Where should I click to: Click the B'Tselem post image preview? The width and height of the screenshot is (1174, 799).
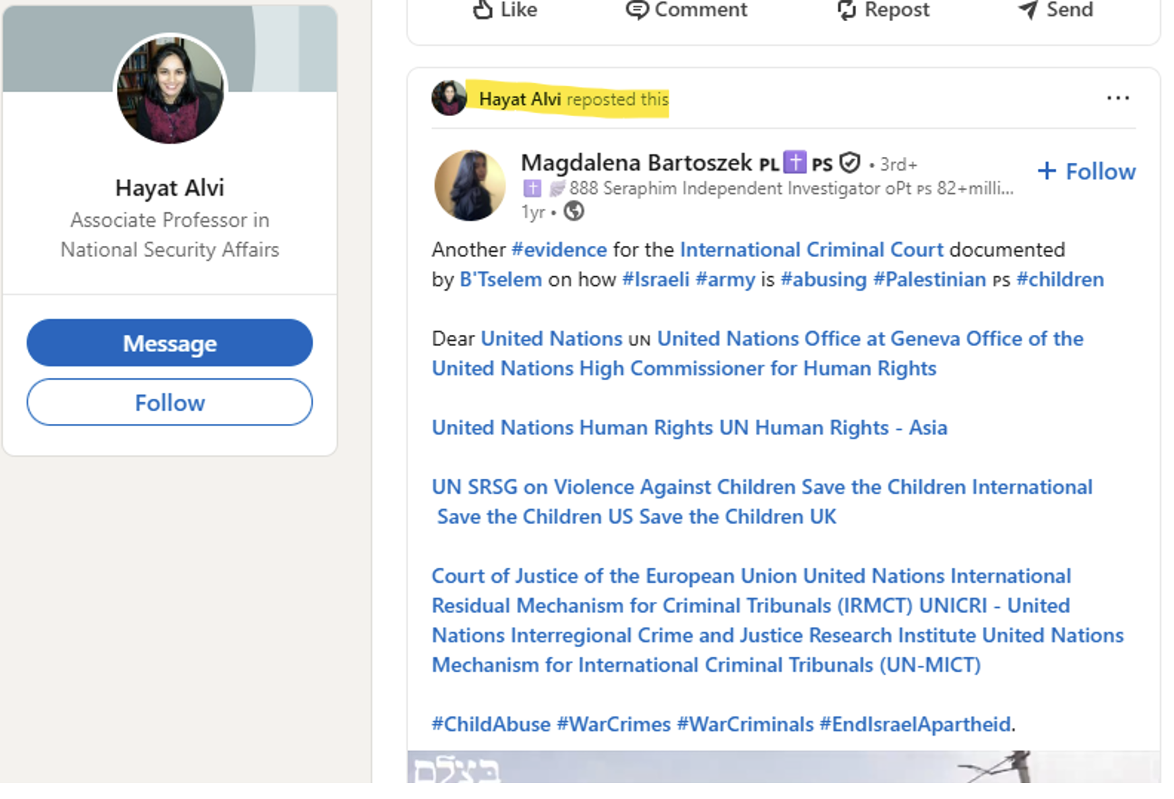[x=783, y=767]
